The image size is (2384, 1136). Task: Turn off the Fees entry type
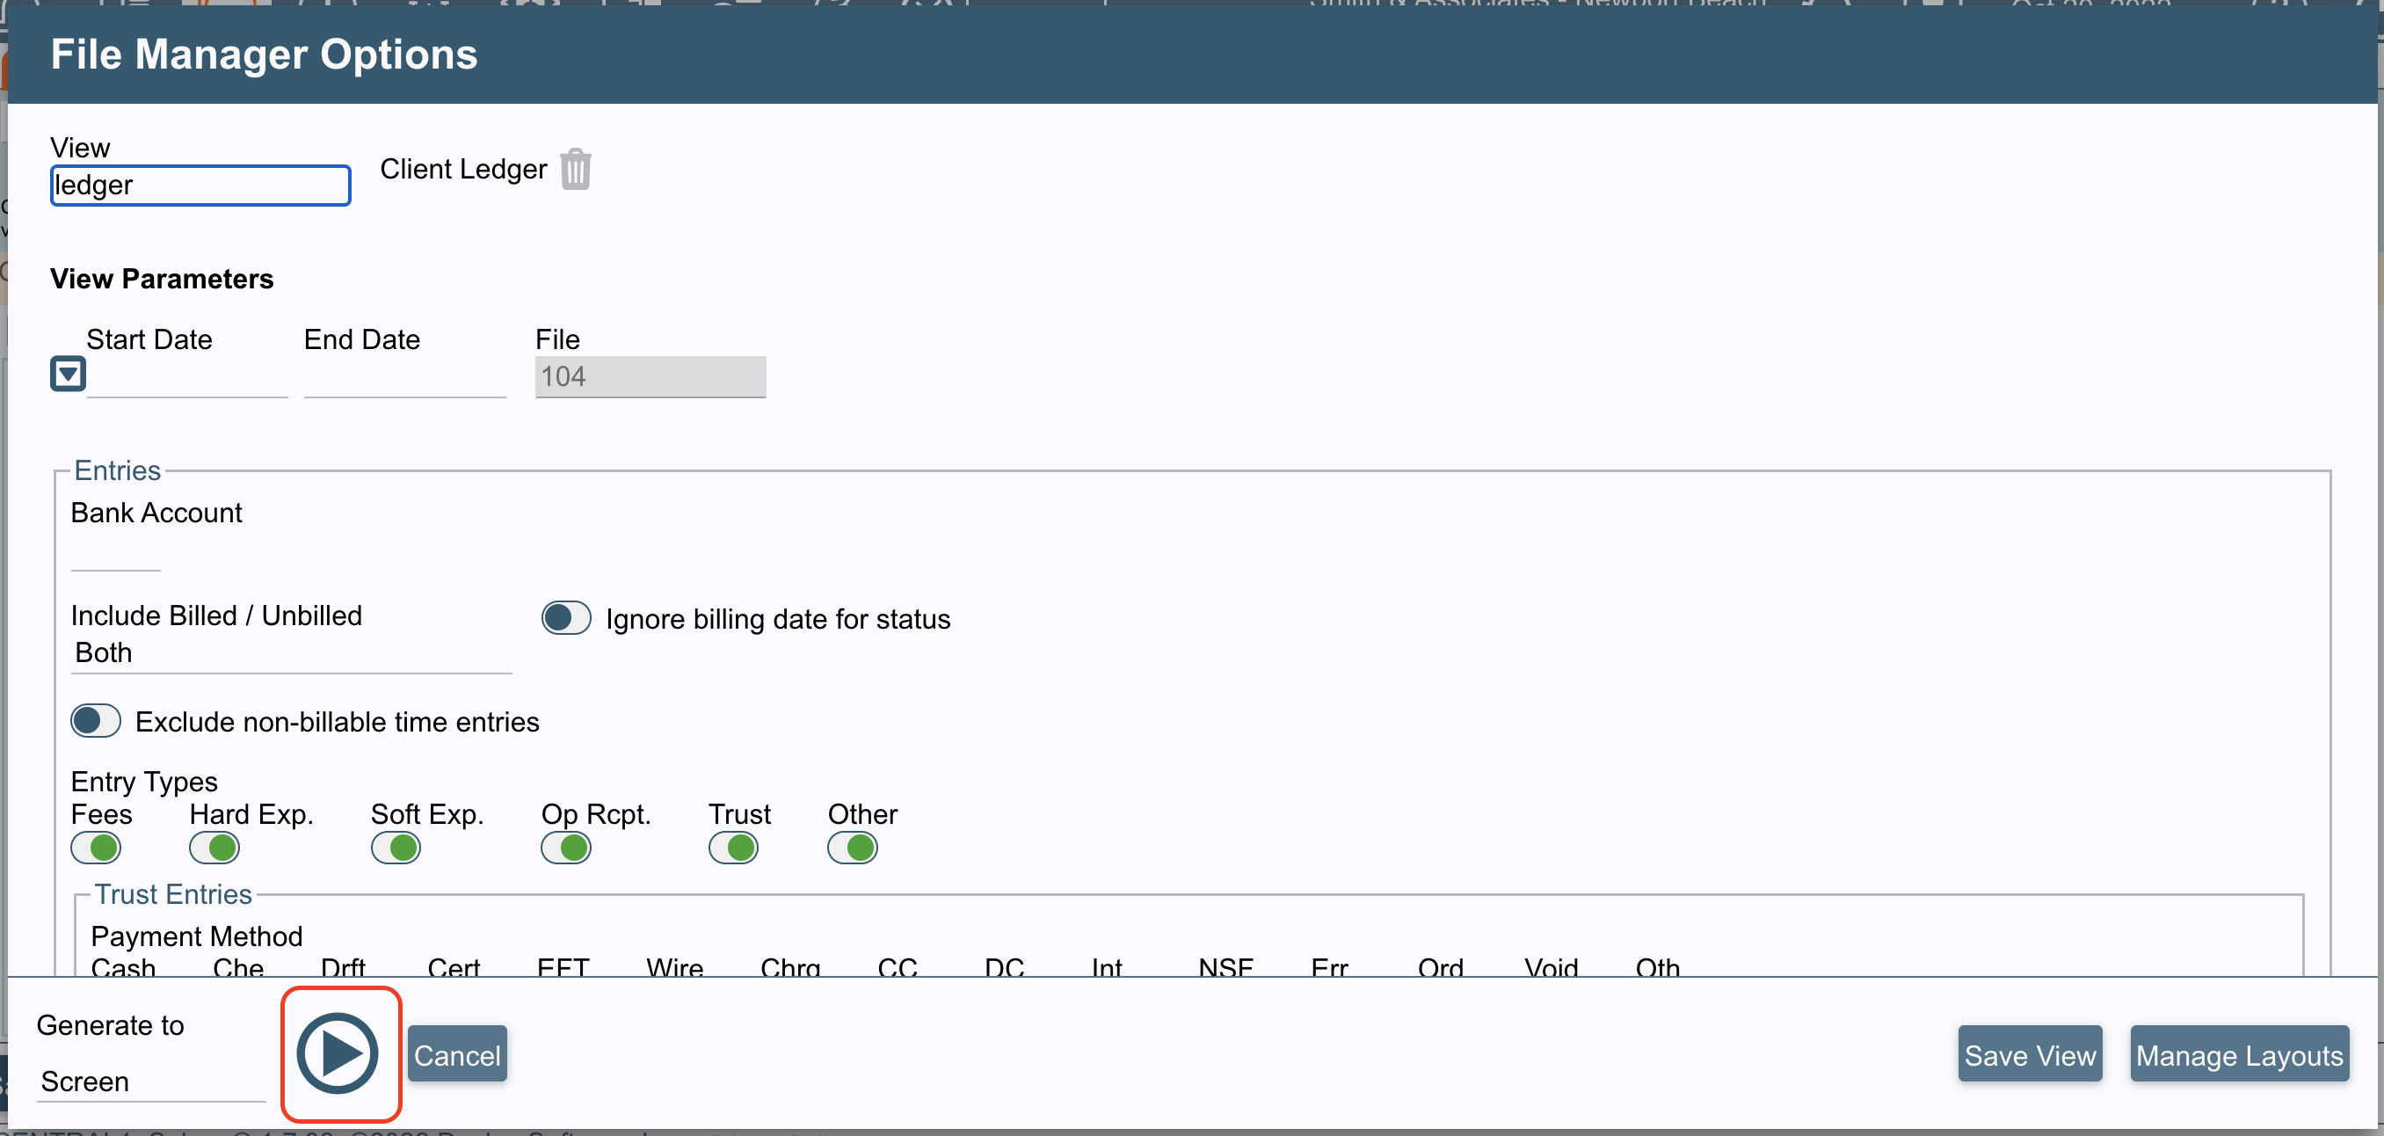click(x=95, y=847)
